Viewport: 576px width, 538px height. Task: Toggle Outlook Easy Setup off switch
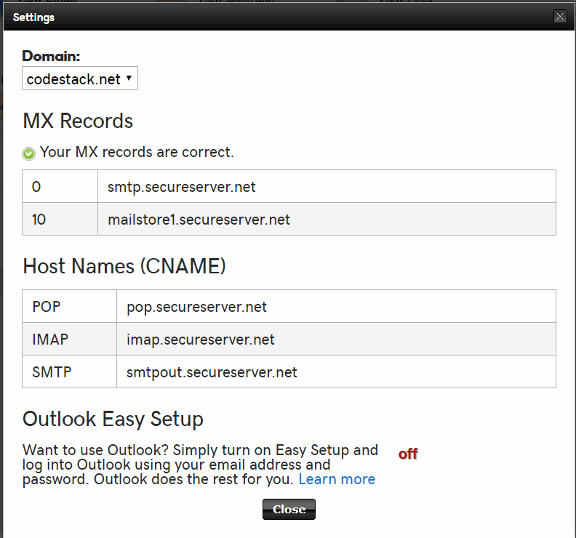click(x=408, y=454)
